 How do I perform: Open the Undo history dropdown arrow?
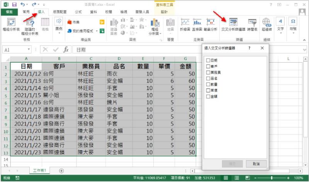tap(27, 4)
